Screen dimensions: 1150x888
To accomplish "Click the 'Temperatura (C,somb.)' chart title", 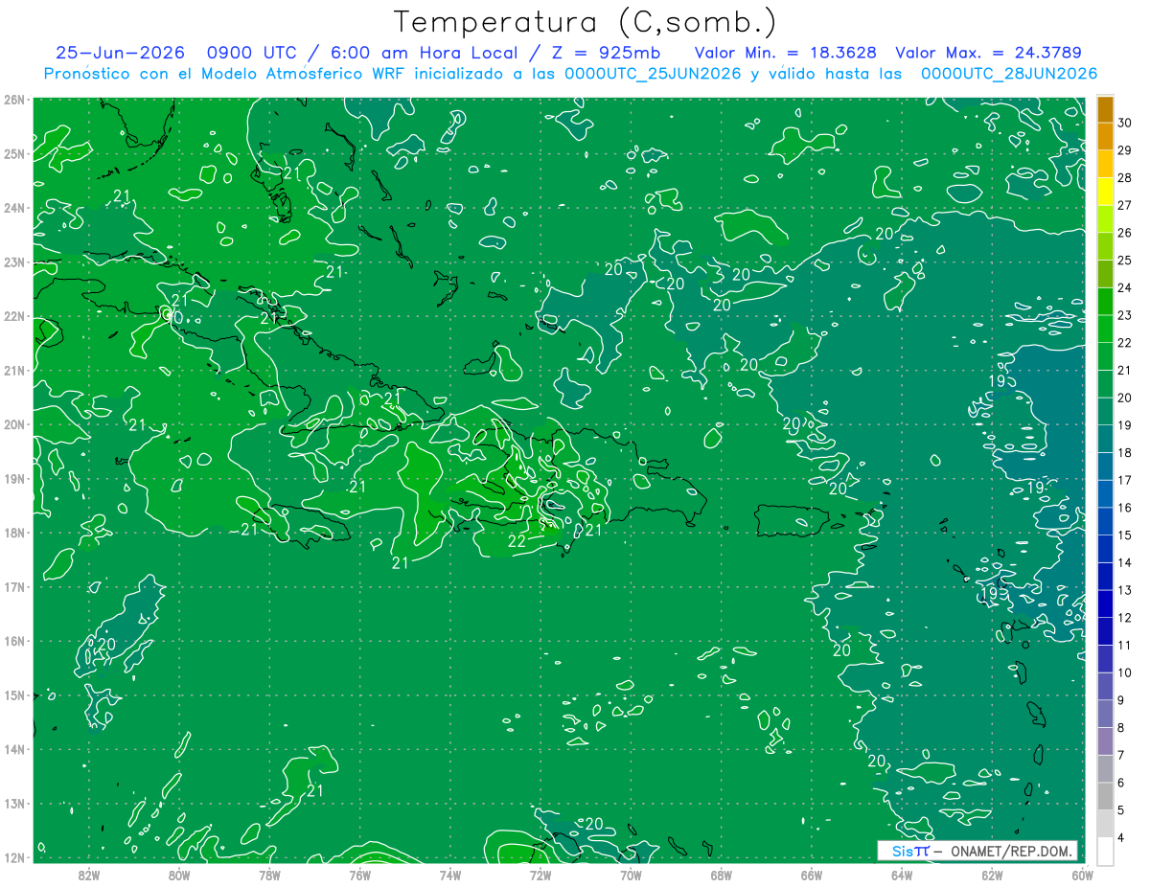I will point(586,21).
